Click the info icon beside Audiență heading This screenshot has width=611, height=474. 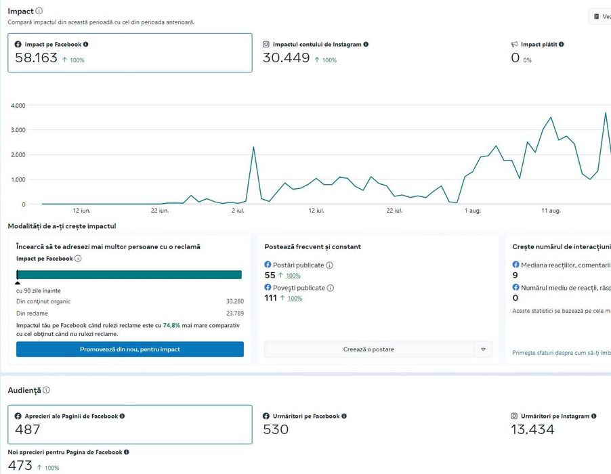tap(46, 390)
